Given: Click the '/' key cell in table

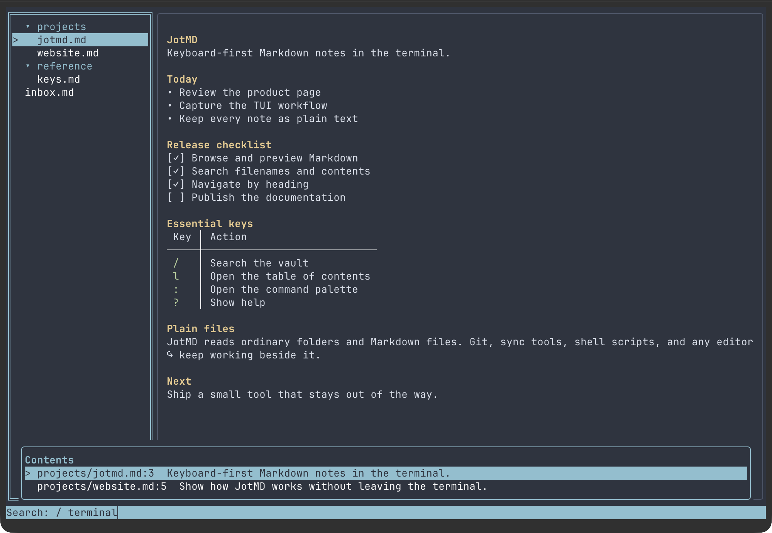Looking at the screenshot, I should (x=176, y=263).
